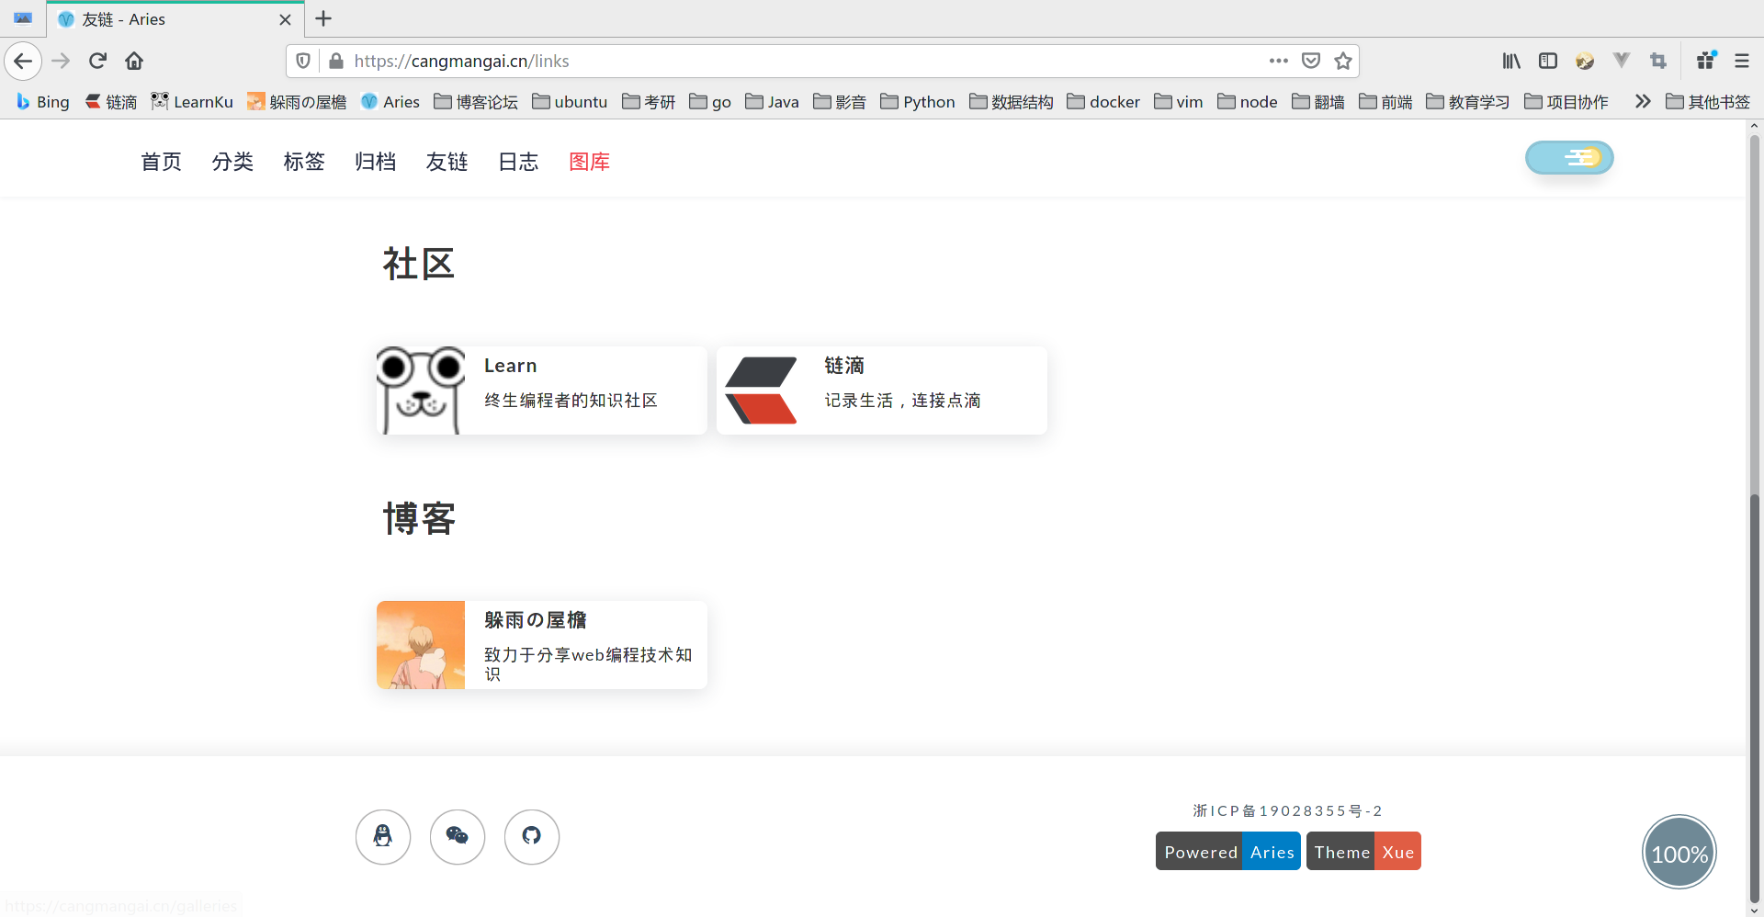This screenshot has height=917, width=1764.
Task: Open the vim bookmark folder
Action: pyautogui.click(x=1179, y=102)
